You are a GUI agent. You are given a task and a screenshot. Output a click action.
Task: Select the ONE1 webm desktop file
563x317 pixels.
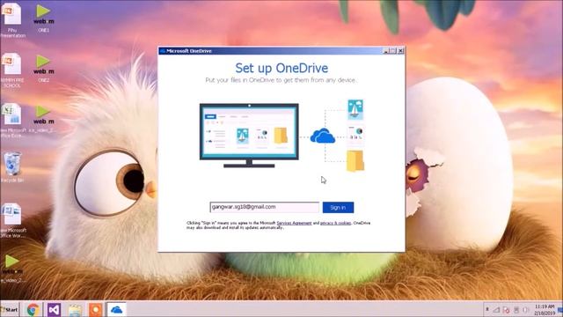[44, 18]
